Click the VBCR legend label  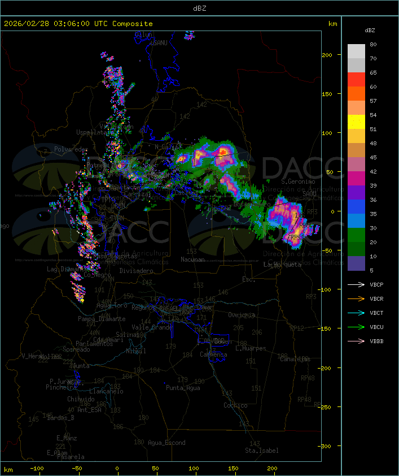(376, 298)
